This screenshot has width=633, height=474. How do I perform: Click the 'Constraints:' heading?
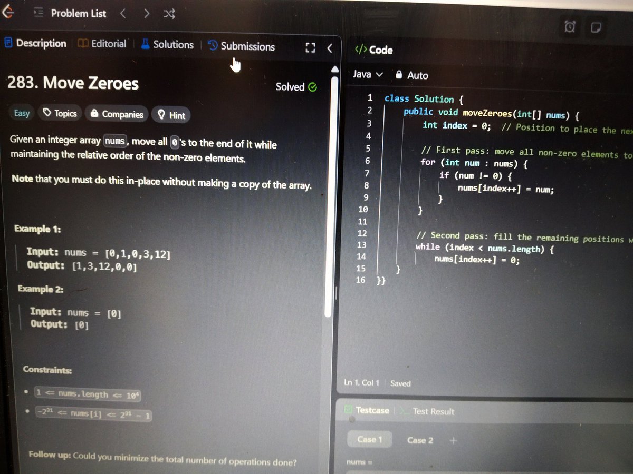[47, 370]
